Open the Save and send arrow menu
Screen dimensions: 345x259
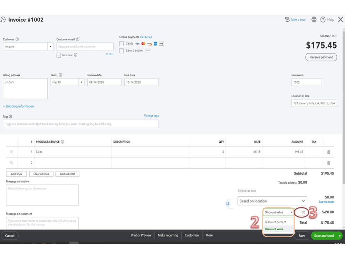pyautogui.click(x=340, y=236)
